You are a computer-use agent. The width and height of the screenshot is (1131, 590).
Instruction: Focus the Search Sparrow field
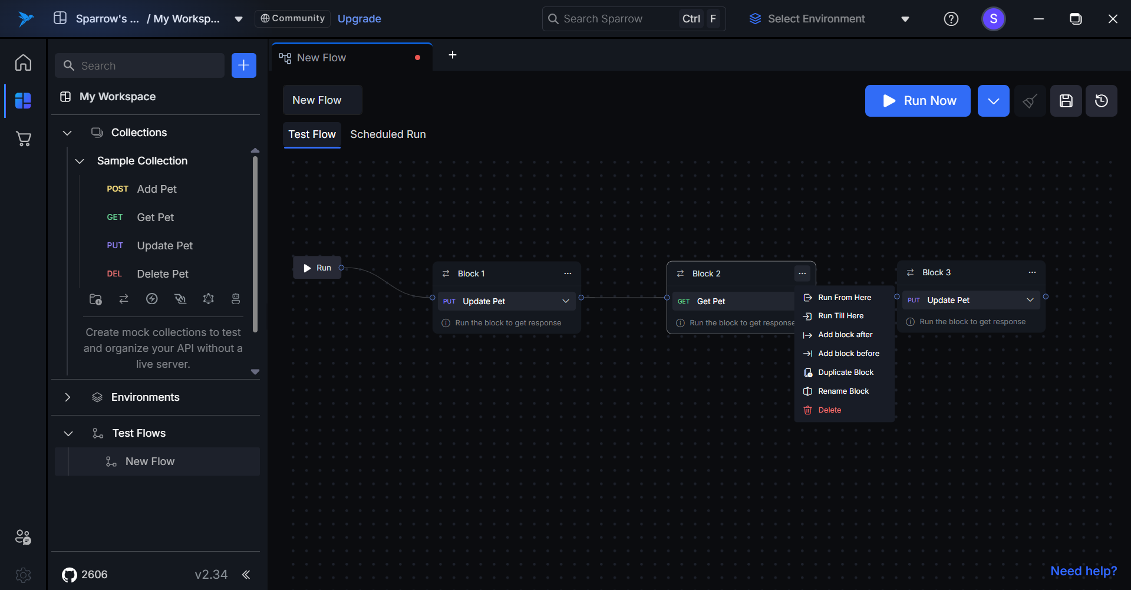pyautogui.click(x=613, y=19)
